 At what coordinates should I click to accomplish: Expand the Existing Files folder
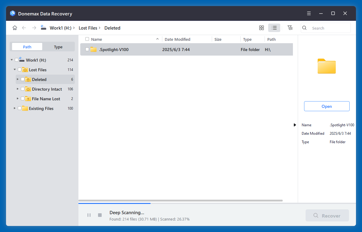pos(14,108)
